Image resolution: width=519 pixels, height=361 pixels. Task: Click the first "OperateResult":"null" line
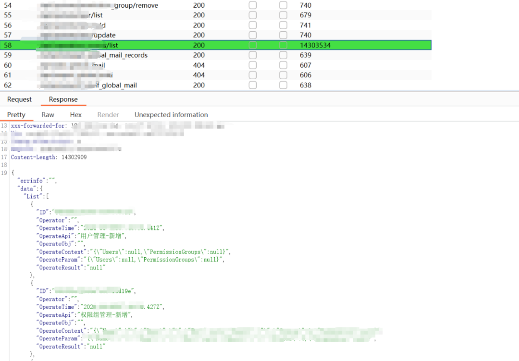click(71, 268)
